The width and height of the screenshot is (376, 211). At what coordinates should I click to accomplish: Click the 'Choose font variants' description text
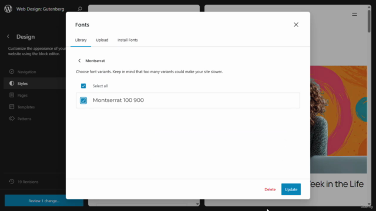[149, 72]
